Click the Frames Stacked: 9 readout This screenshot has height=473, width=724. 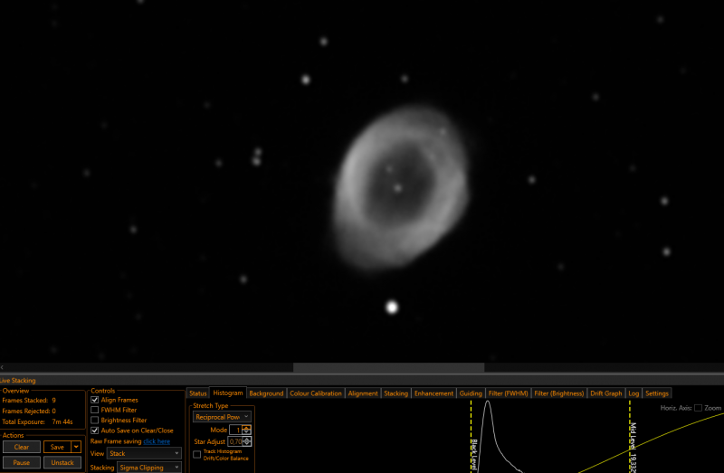(29, 400)
